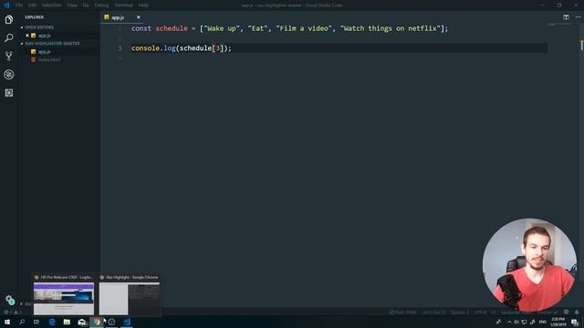Open the Source Control view
This screenshot has width=584, height=328.
[x=9, y=56]
